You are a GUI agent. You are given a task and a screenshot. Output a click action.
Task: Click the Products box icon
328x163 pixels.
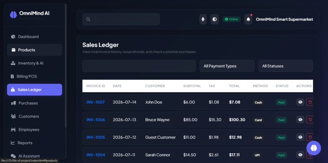click(13, 50)
